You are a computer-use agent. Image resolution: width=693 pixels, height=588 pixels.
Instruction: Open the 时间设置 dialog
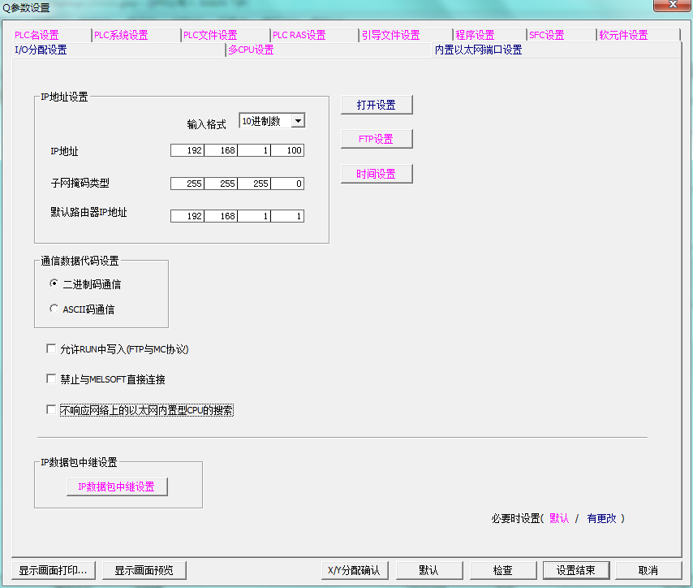point(376,173)
